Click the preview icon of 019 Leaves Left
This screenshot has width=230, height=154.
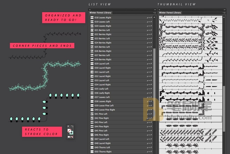[92, 22]
